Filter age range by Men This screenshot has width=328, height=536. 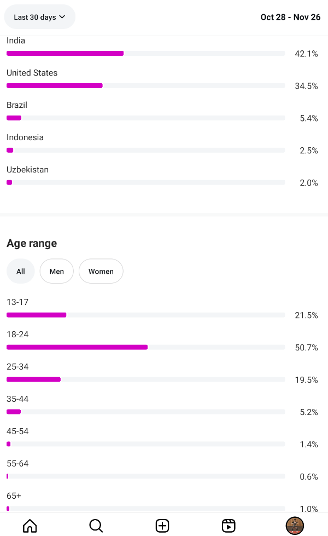click(57, 271)
